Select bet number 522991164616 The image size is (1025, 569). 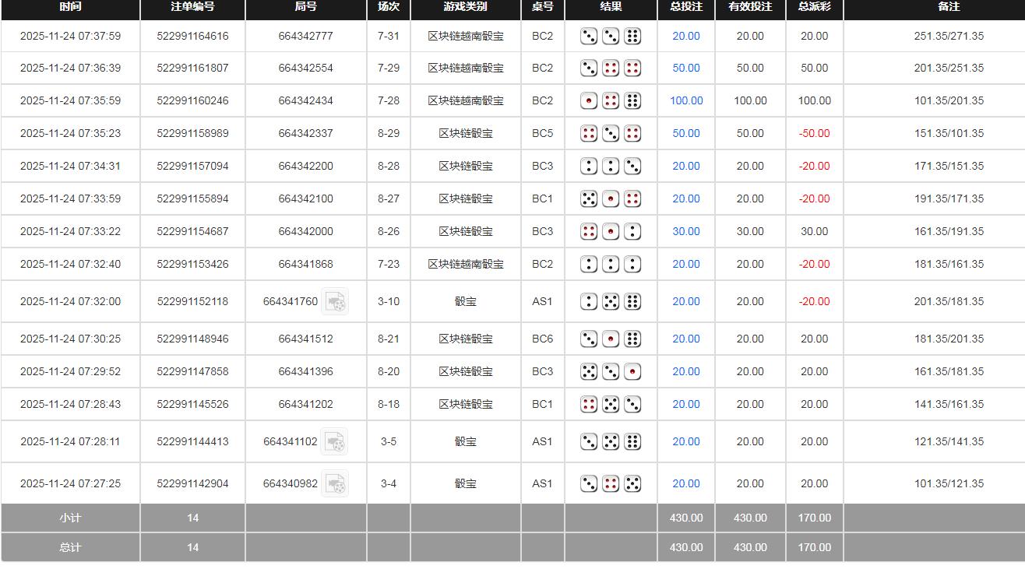pos(192,36)
